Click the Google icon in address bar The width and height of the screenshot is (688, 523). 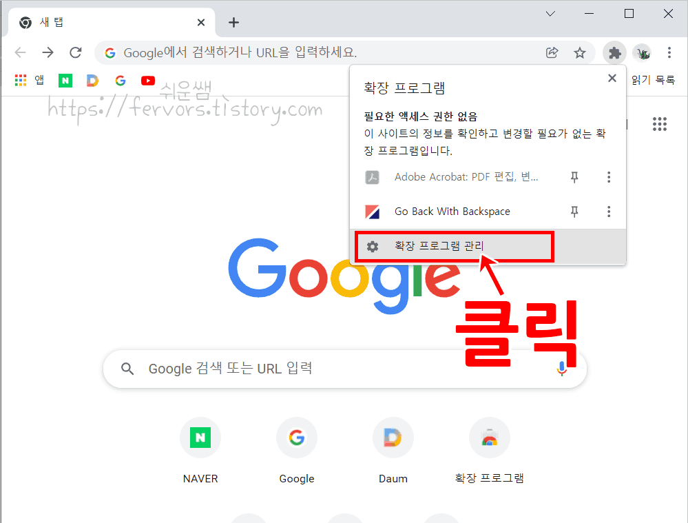110,53
